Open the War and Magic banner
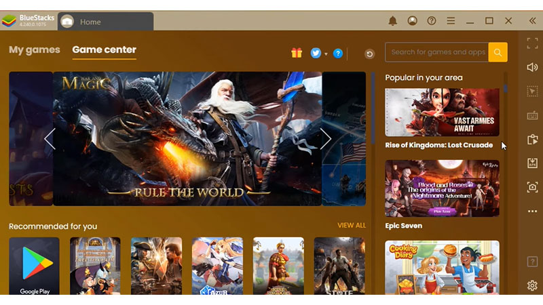 [x=187, y=139]
